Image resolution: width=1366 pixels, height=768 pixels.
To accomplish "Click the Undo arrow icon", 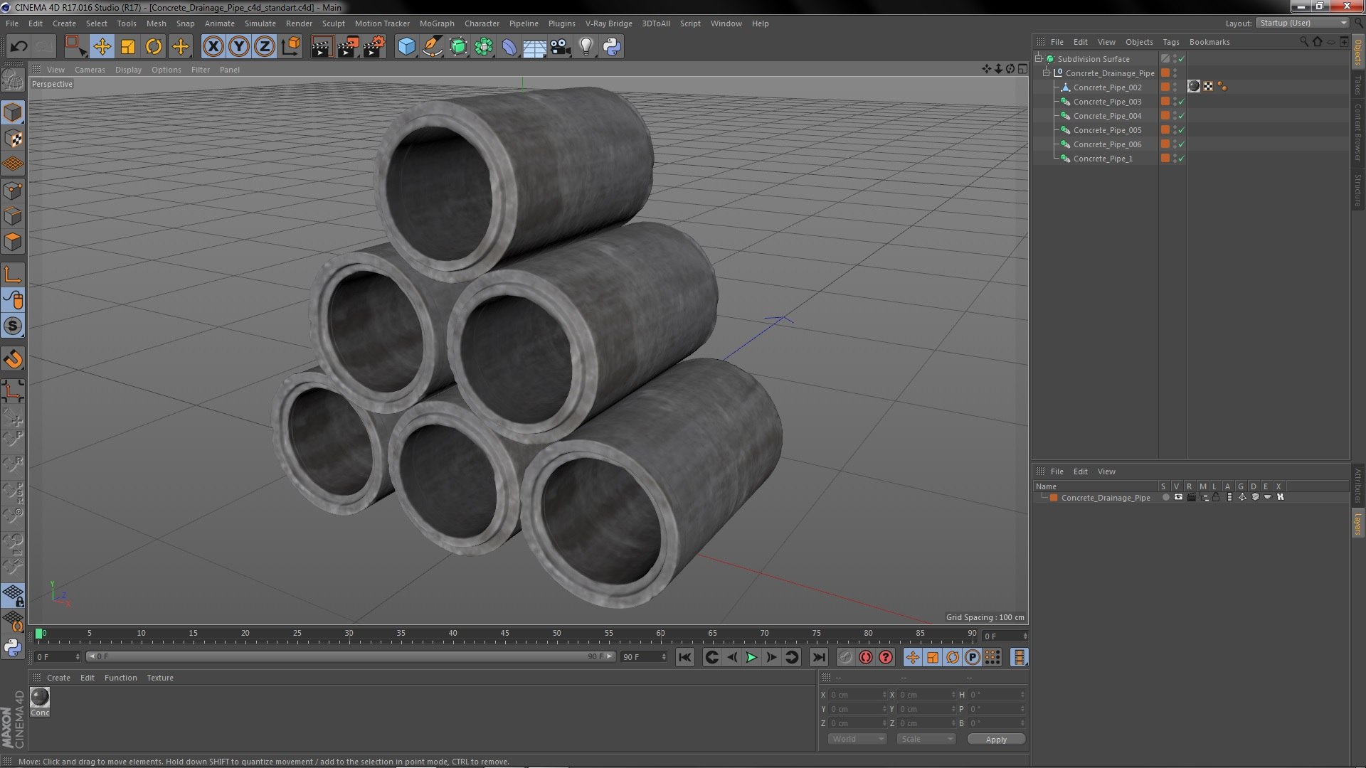I will pos(18,47).
